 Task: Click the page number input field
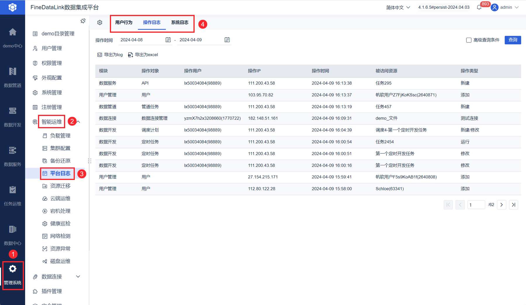pos(476,205)
